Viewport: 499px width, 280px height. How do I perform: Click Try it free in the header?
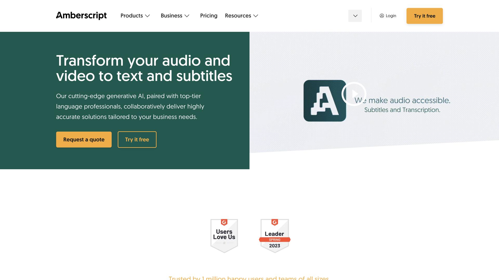point(424,16)
